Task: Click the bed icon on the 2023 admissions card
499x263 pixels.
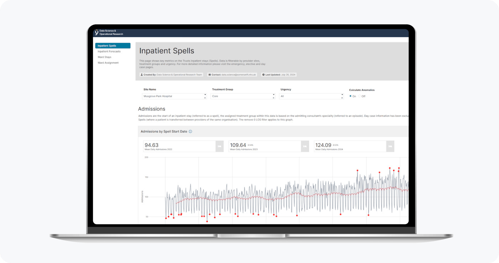Action: [x=305, y=146]
